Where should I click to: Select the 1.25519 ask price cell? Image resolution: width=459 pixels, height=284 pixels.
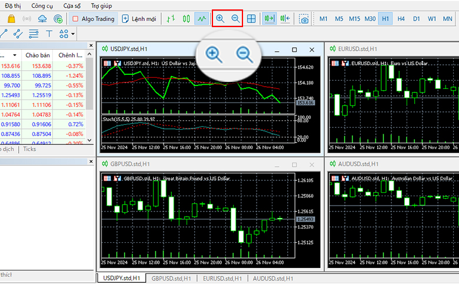38,95
